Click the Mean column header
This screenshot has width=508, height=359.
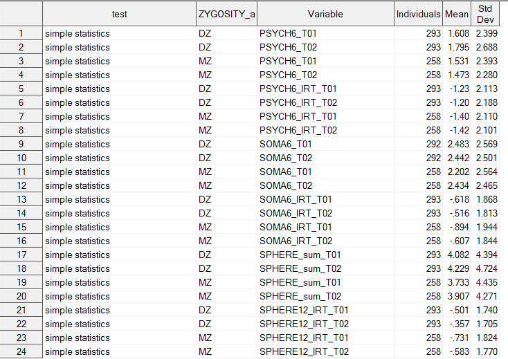tap(457, 14)
